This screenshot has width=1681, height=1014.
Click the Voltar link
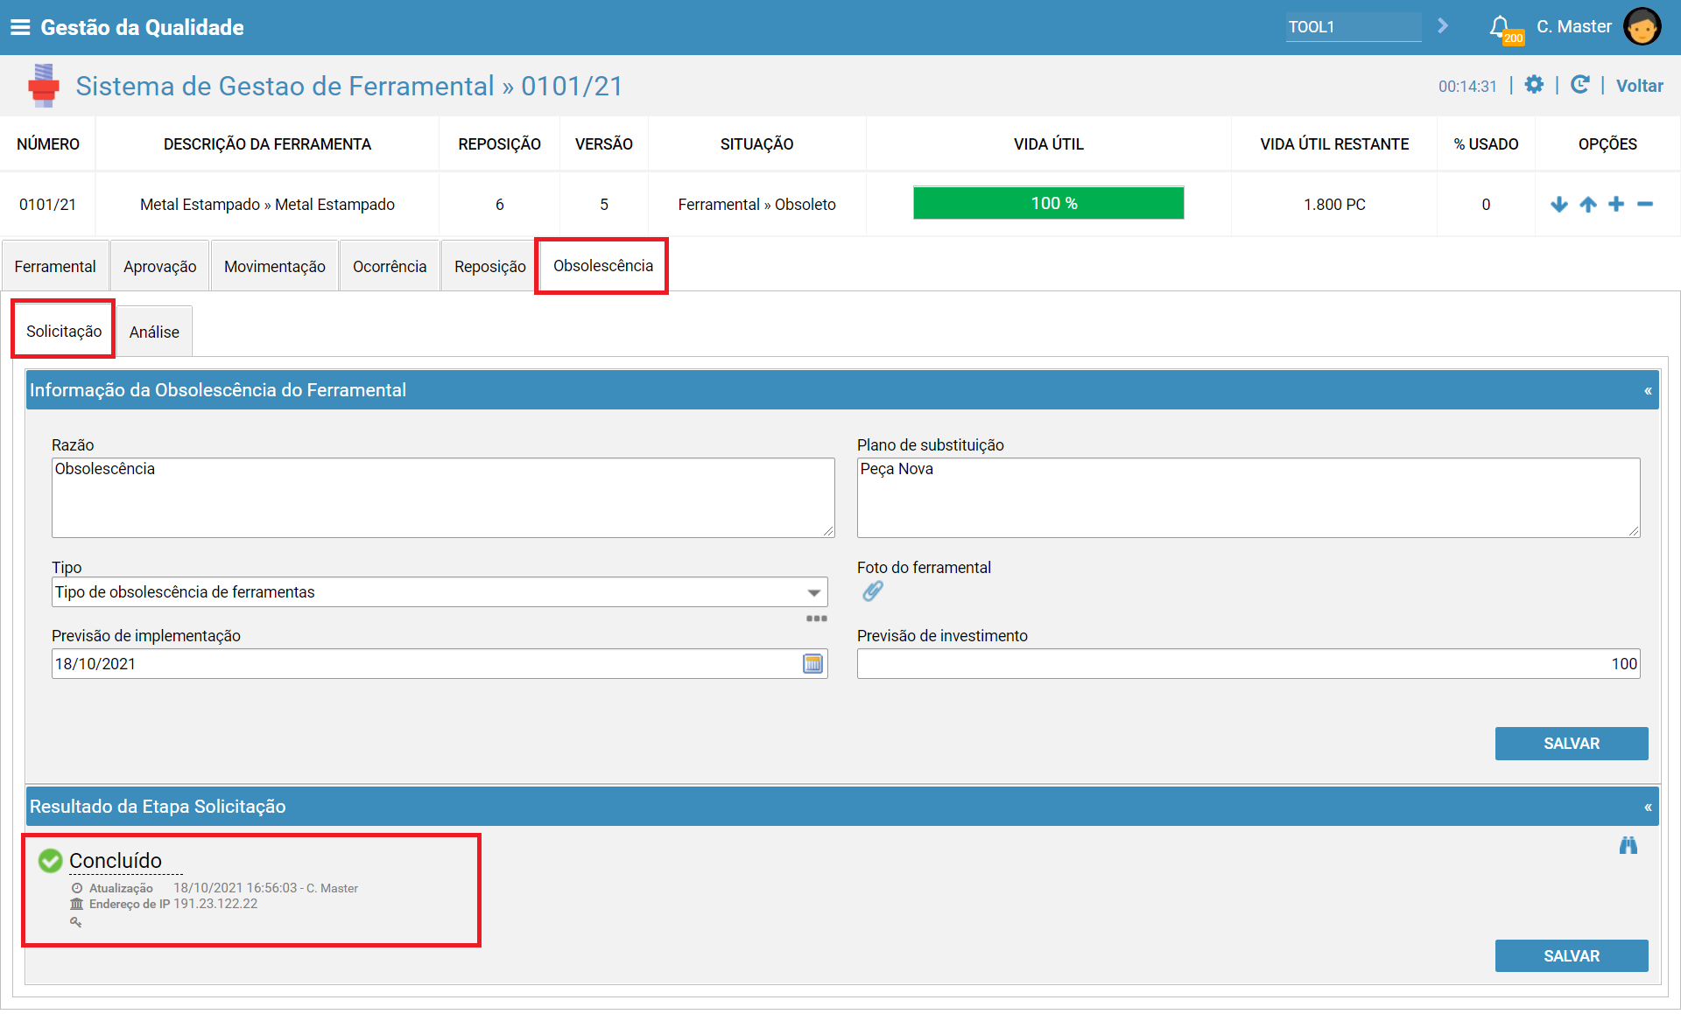coord(1639,86)
